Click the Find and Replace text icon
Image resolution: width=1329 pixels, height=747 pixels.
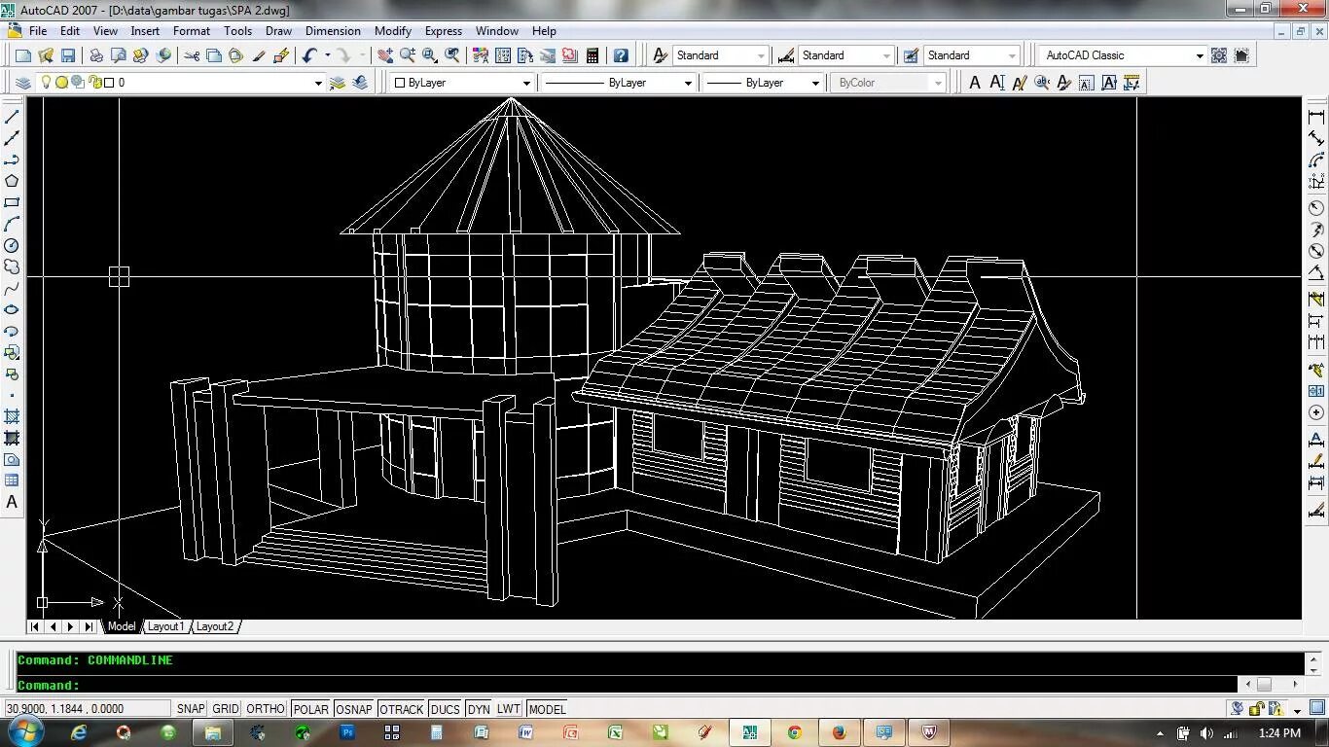(x=1041, y=83)
